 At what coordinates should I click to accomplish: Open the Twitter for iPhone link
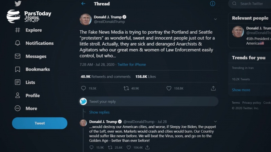pos(131,65)
